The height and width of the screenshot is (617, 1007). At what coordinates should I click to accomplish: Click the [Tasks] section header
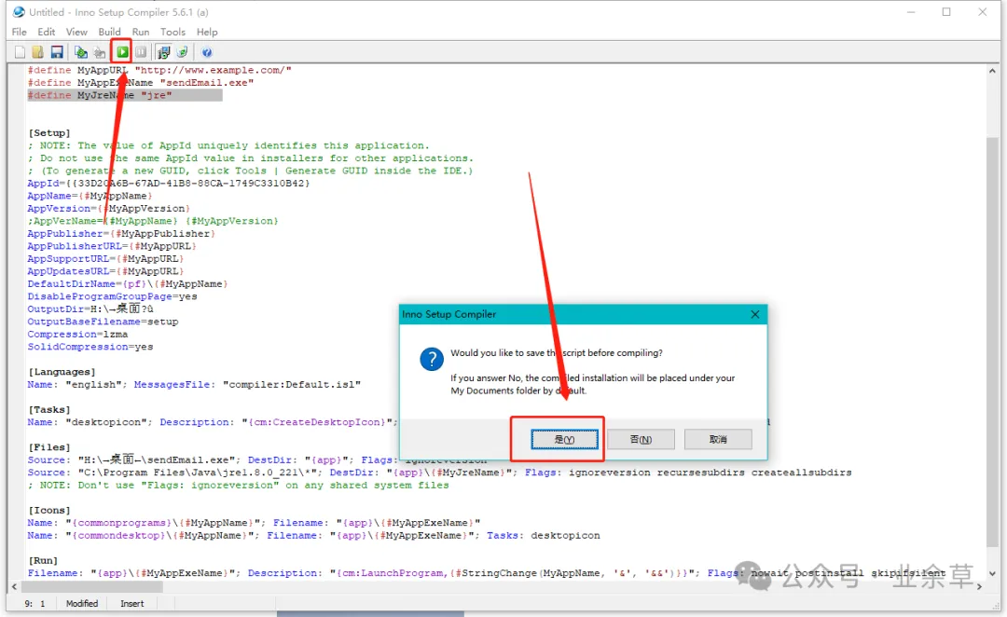pos(48,409)
